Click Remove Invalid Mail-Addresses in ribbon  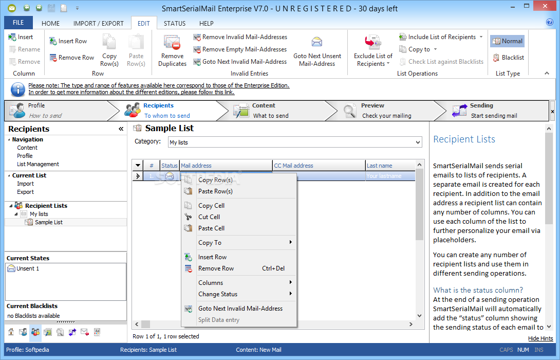click(240, 37)
